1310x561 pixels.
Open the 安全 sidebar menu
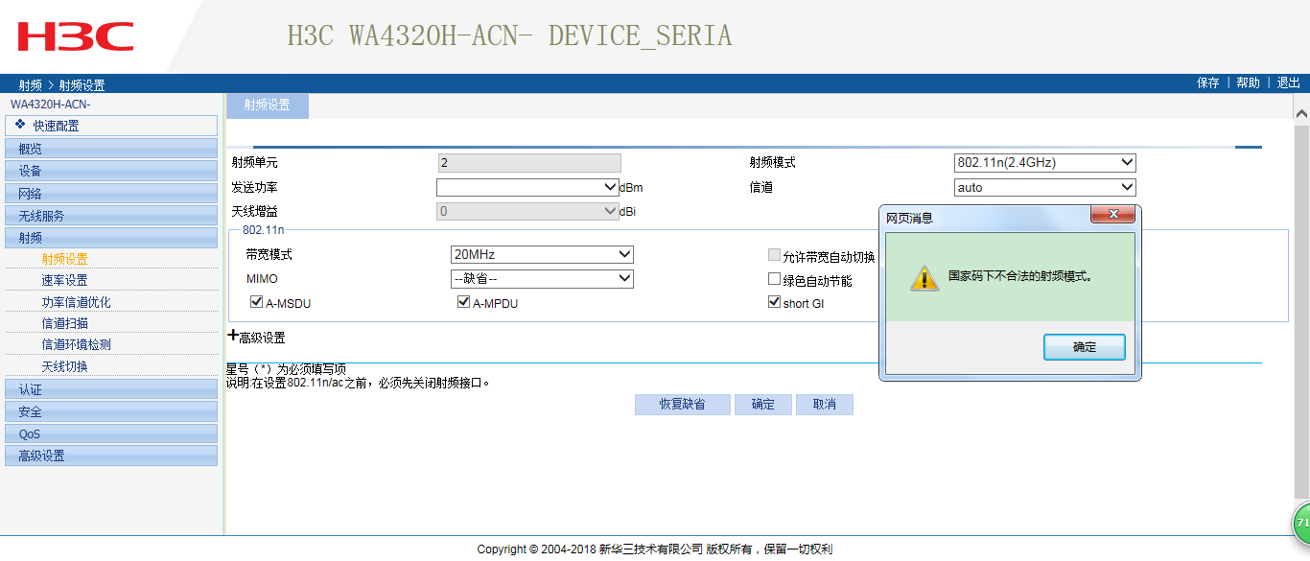[111, 411]
